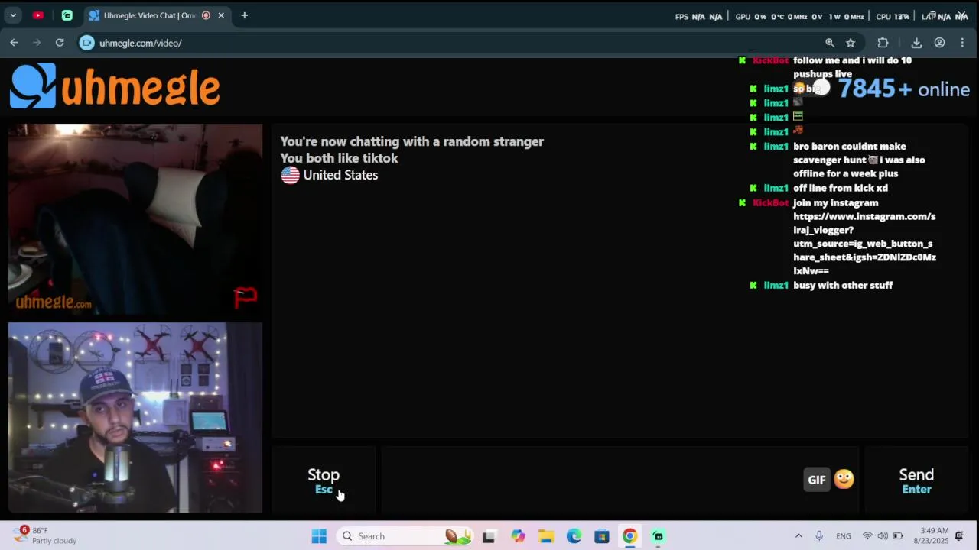This screenshot has height=550, width=979.
Task: Click the uhmegle logo
Action: click(x=115, y=86)
